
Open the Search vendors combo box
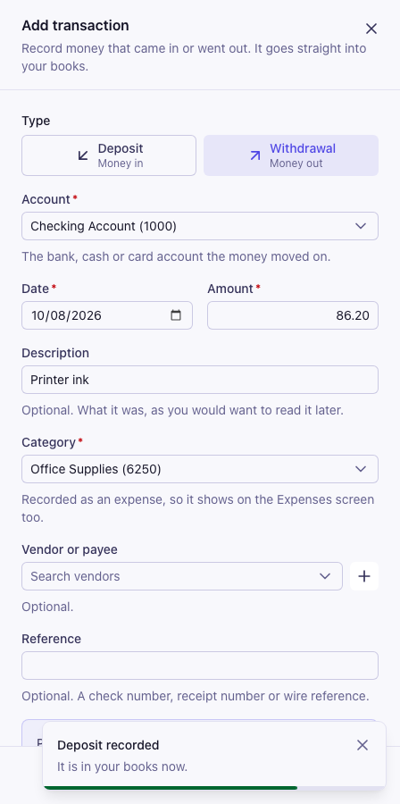(x=182, y=576)
